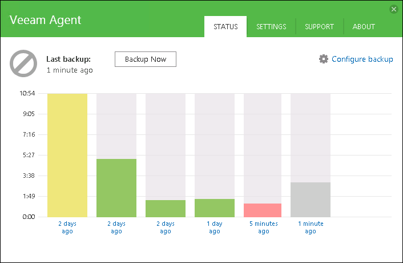Image resolution: width=403 pixels, height=263 pixels.
Task: Open the 5 minutes ago session link
Action: click(x=263, y=228)
